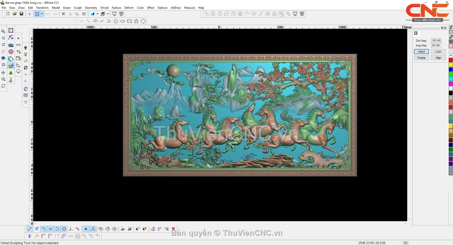Select the abc text tool
The width and height of the screenshot is (453, 245).
pyautogui.click(x=11, y=45)
